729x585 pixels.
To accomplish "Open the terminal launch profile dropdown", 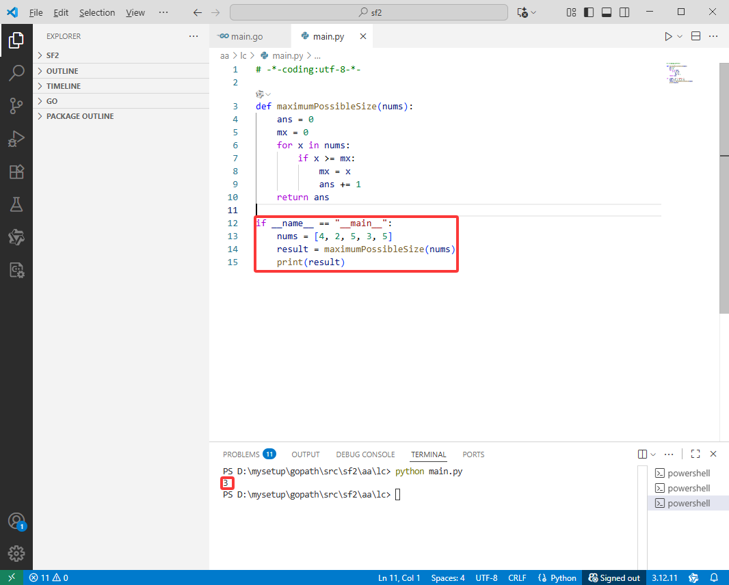I will pos(653,454).
